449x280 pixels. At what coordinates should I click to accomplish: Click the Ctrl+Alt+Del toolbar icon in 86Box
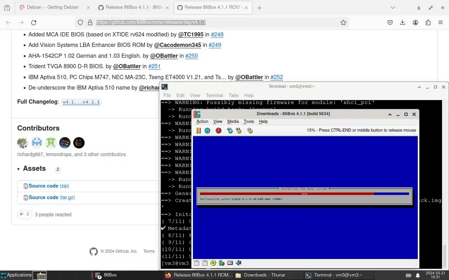tap(230, 131)
